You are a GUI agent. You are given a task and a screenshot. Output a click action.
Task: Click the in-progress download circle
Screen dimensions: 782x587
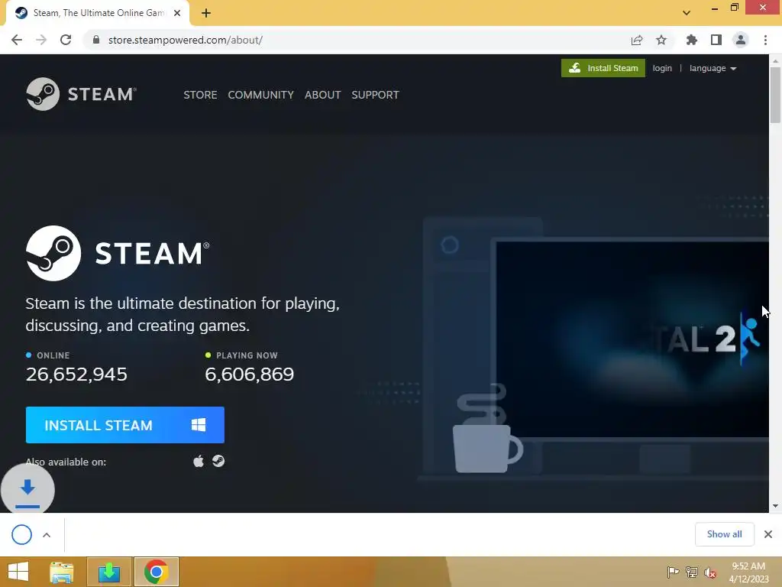22,534
